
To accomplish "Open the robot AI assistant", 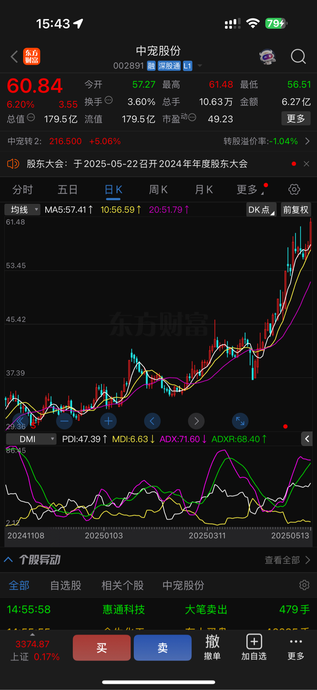I will click(x=267, y=57).
